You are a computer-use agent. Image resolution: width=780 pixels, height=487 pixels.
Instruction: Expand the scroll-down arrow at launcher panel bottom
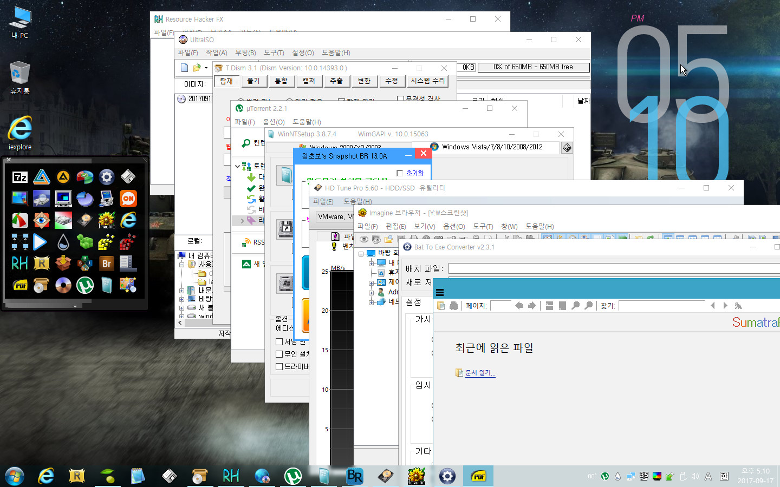click(75, 306)
